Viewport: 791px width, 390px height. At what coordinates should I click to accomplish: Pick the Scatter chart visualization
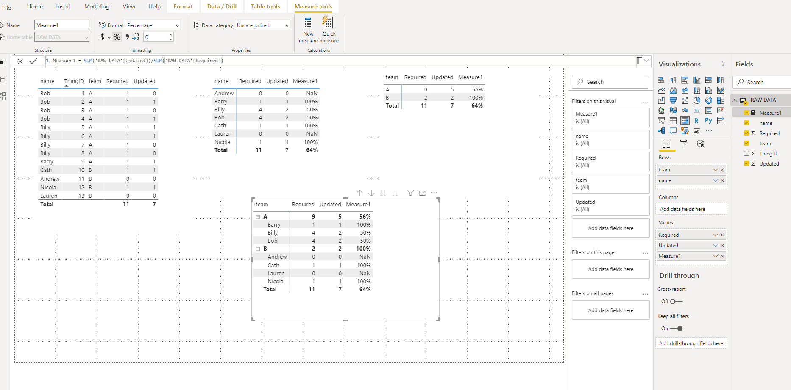[x=685, y=100]
